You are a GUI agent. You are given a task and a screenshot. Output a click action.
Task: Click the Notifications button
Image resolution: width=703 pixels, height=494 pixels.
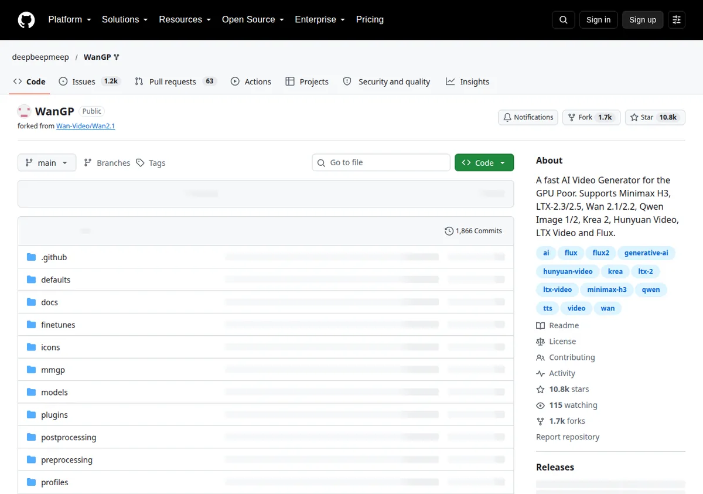coord(528,117)
